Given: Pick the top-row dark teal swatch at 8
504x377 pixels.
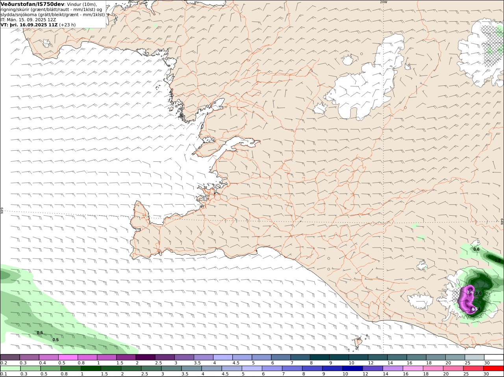Looking at the screenshot, I should coord(319,357).
